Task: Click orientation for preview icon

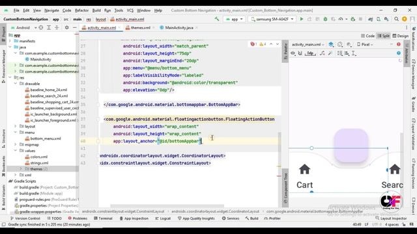Action: (x=340, y=44)
